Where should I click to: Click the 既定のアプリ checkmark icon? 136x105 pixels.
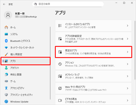[60, 52]
